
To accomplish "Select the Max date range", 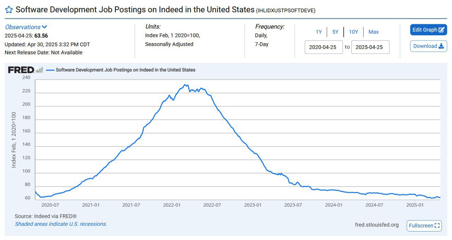I will 374,32.
